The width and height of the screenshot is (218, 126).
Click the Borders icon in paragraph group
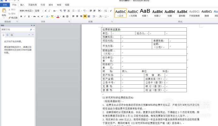pos(106,16)
